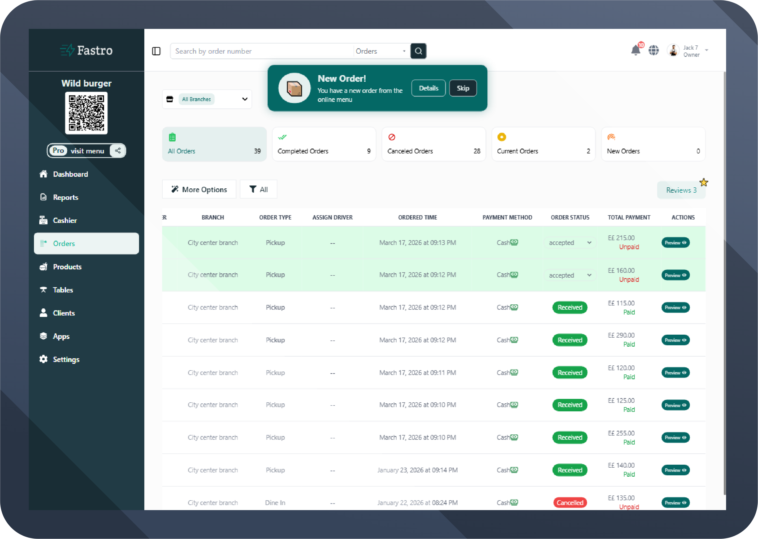Select Orders in sidebar
Viewport: 758px width, 539px height.
(x=86, y=244)
